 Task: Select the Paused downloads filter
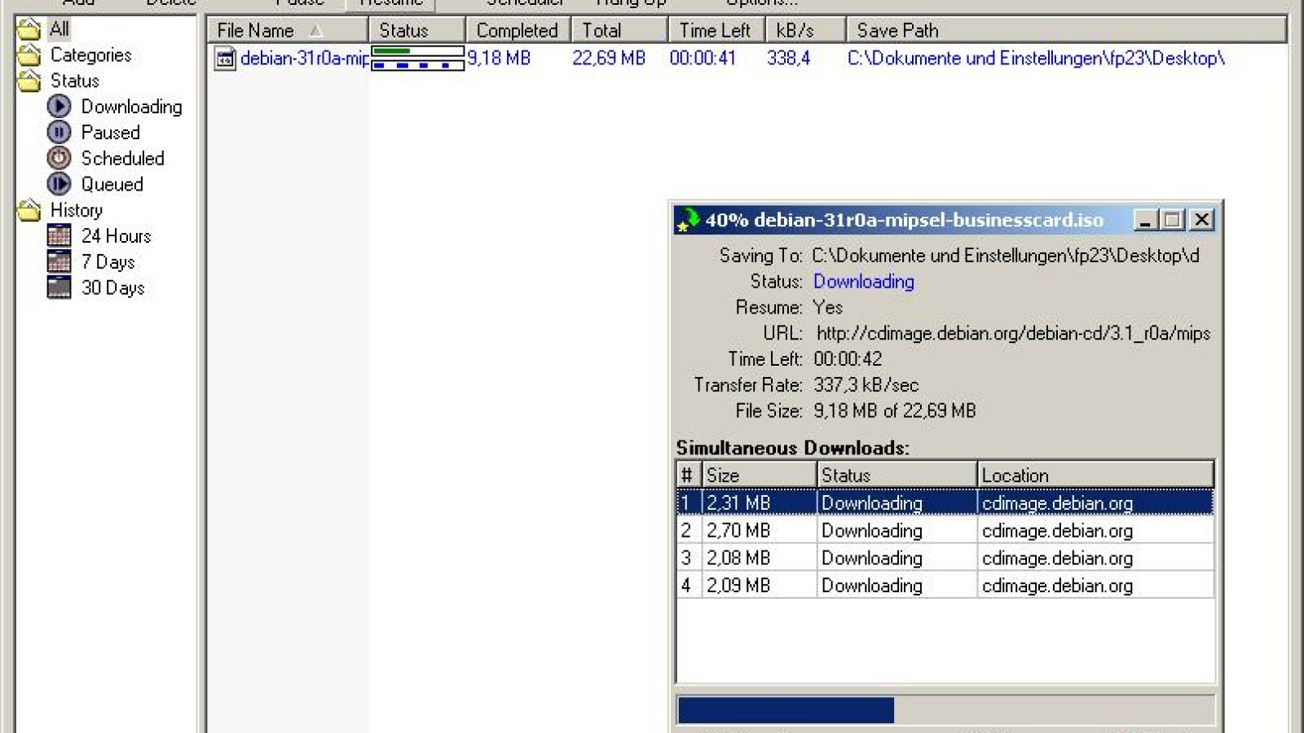[110, 133]
